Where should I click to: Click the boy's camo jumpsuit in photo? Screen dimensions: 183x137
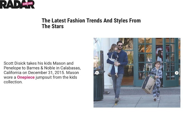157,81
